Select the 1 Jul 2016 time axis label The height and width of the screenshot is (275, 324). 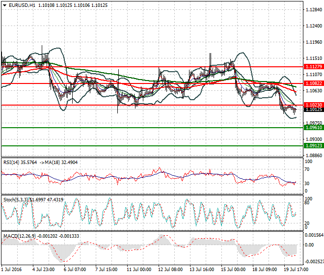click(x=11, y=270)
